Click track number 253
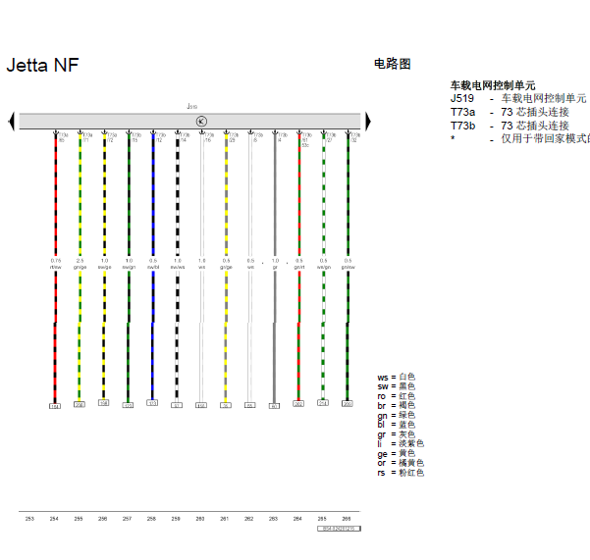The height and width of the screenshot is (560, 590). tap(29, 519)
